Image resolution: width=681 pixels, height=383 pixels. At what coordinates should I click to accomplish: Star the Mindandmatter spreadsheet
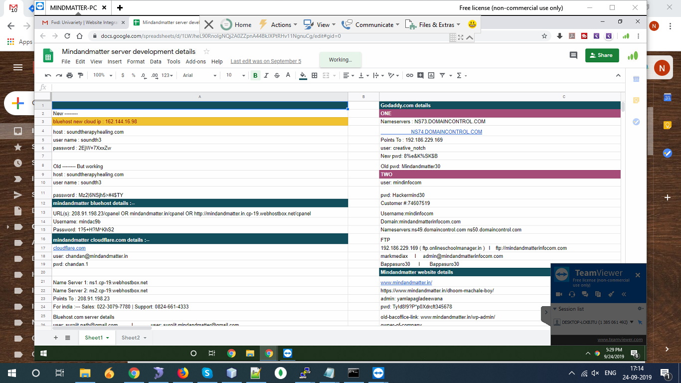pos(207,52)
